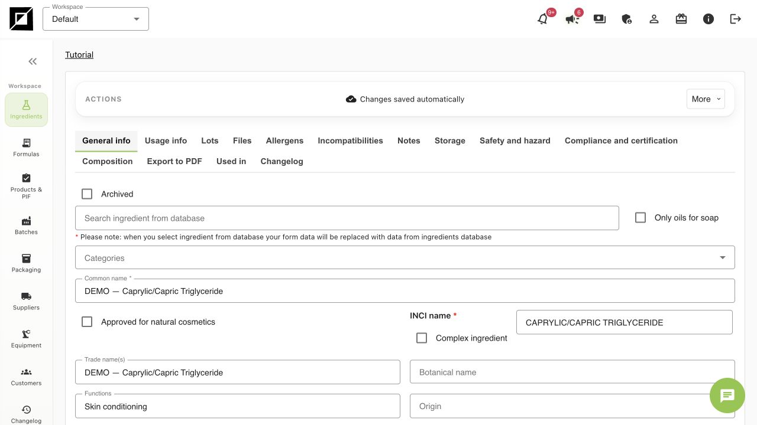
Task: Open the Files tab
Action: [242, 140]
